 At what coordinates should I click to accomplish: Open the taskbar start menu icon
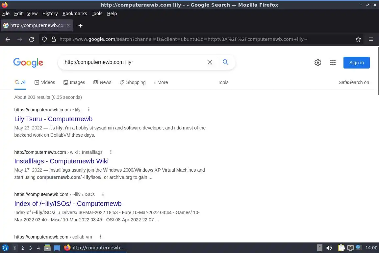coord(5,248)
